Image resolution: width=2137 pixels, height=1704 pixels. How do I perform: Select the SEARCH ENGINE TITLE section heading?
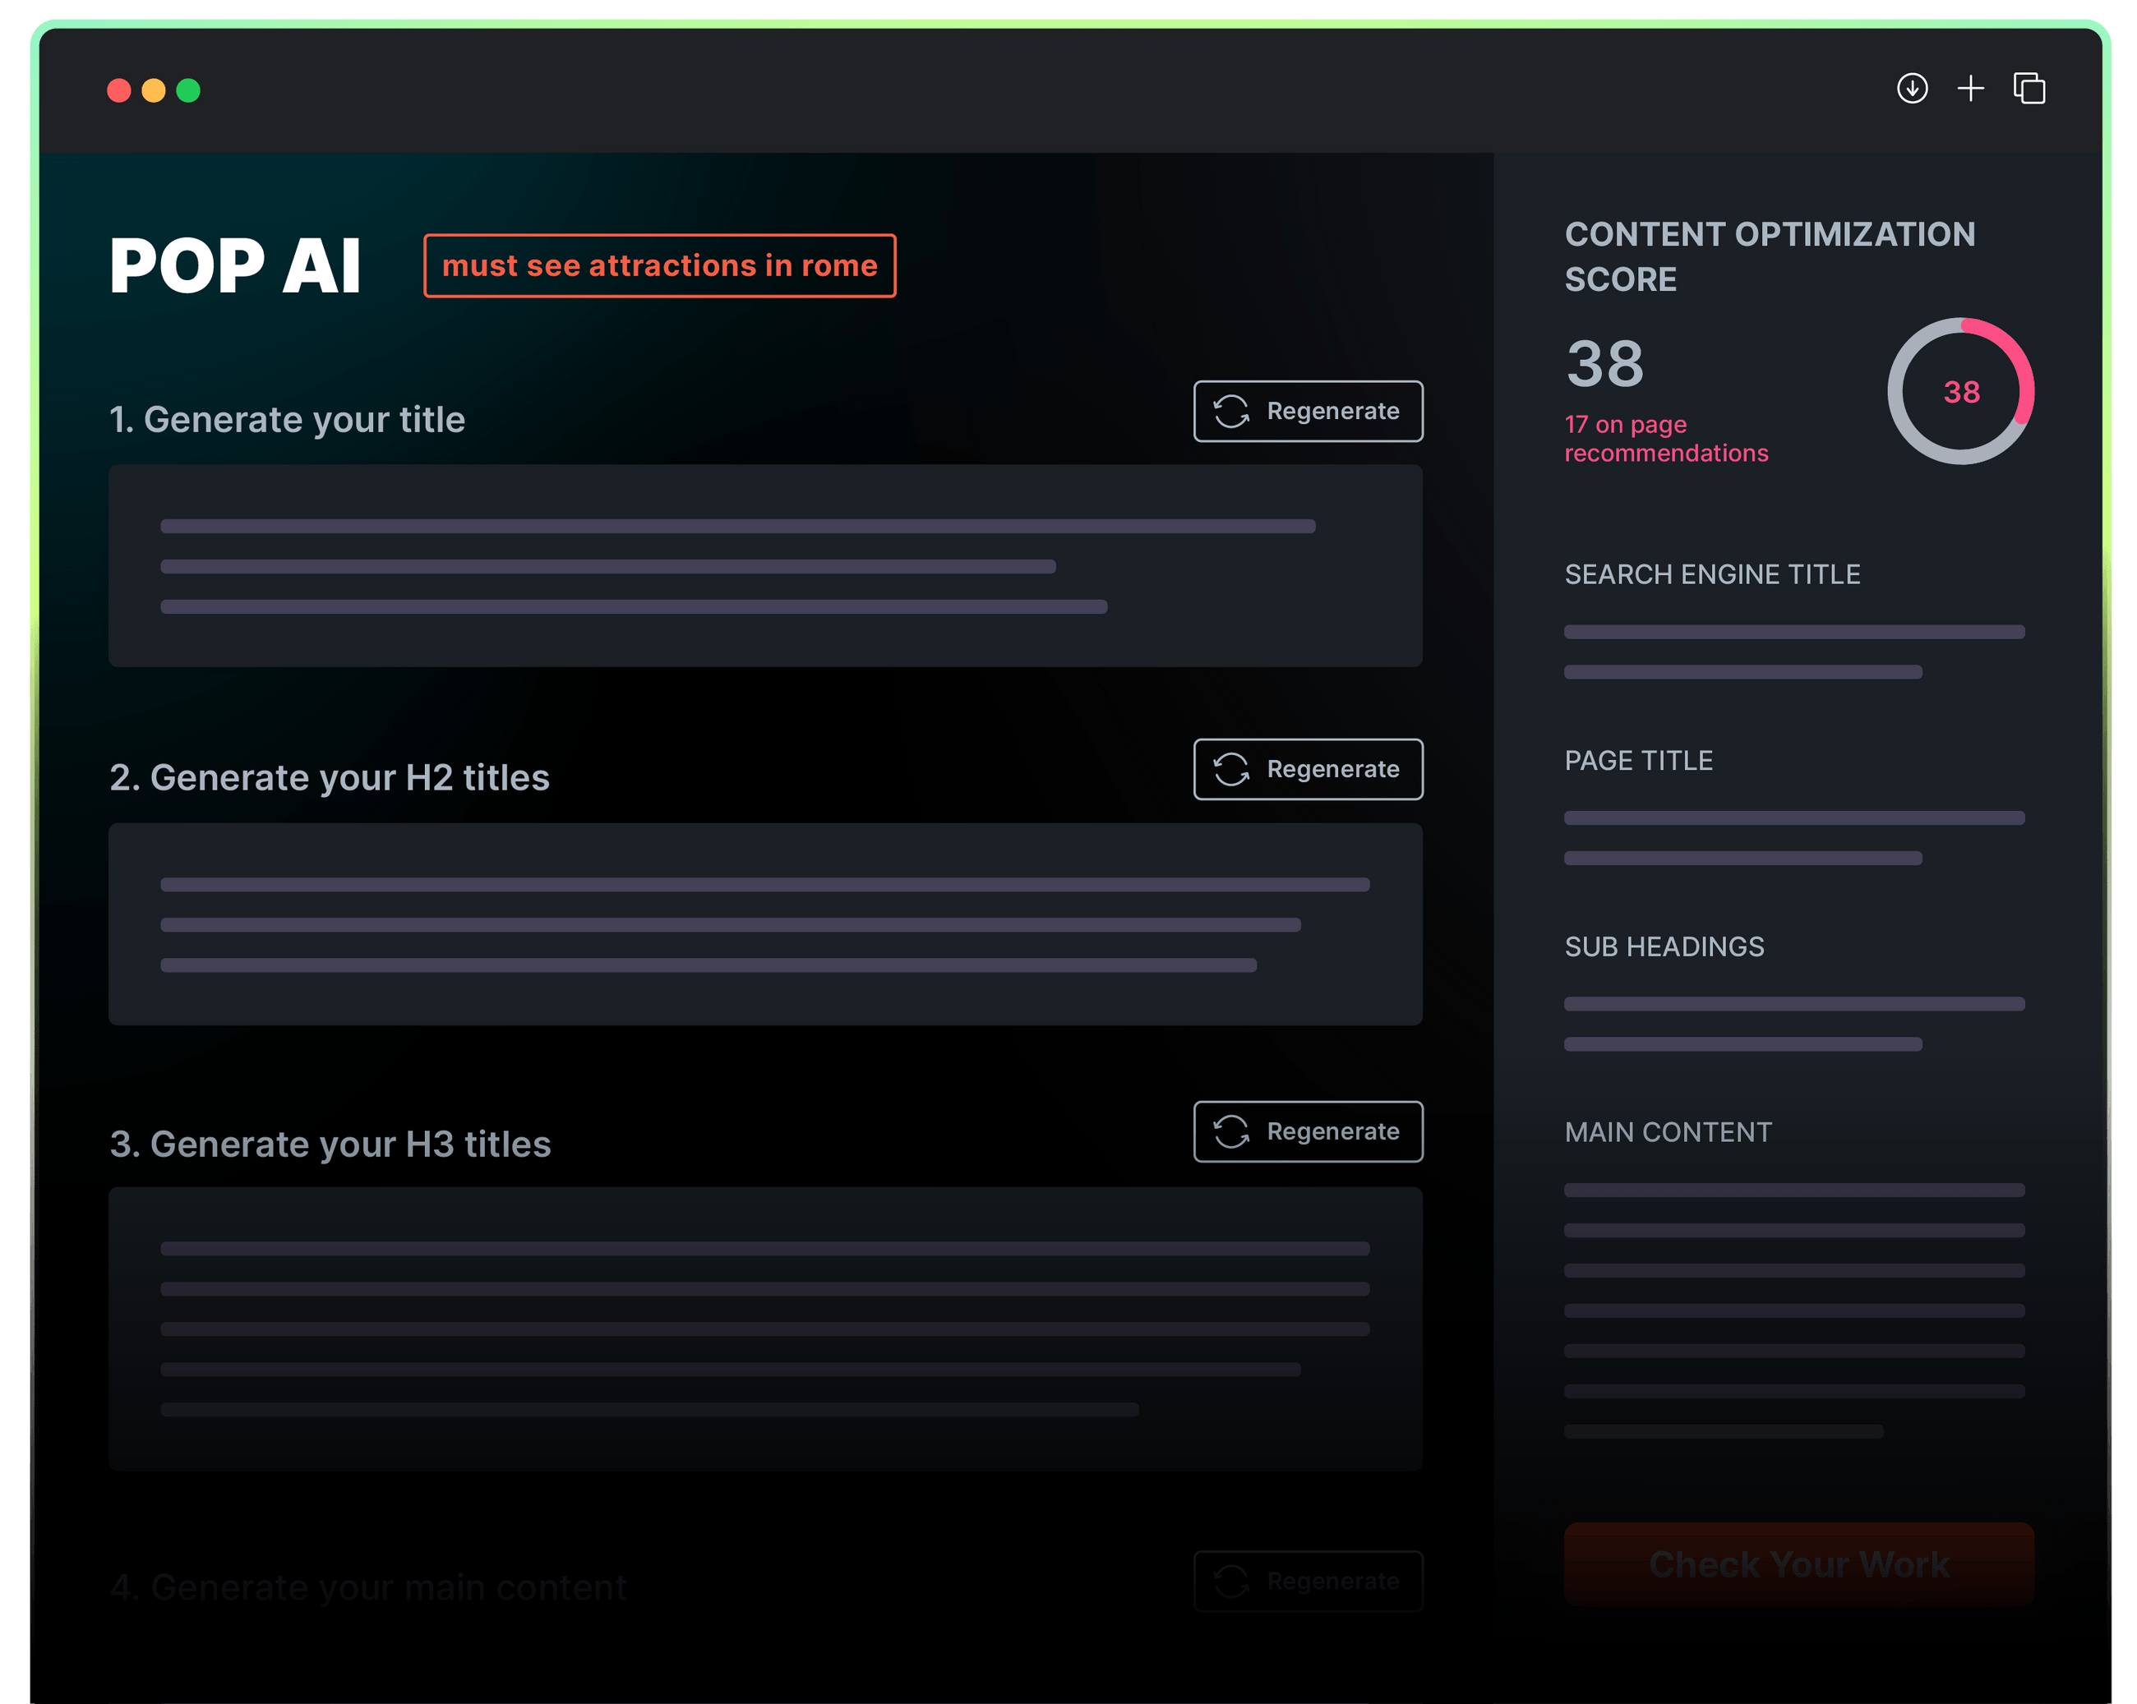tap(1712, 573)
